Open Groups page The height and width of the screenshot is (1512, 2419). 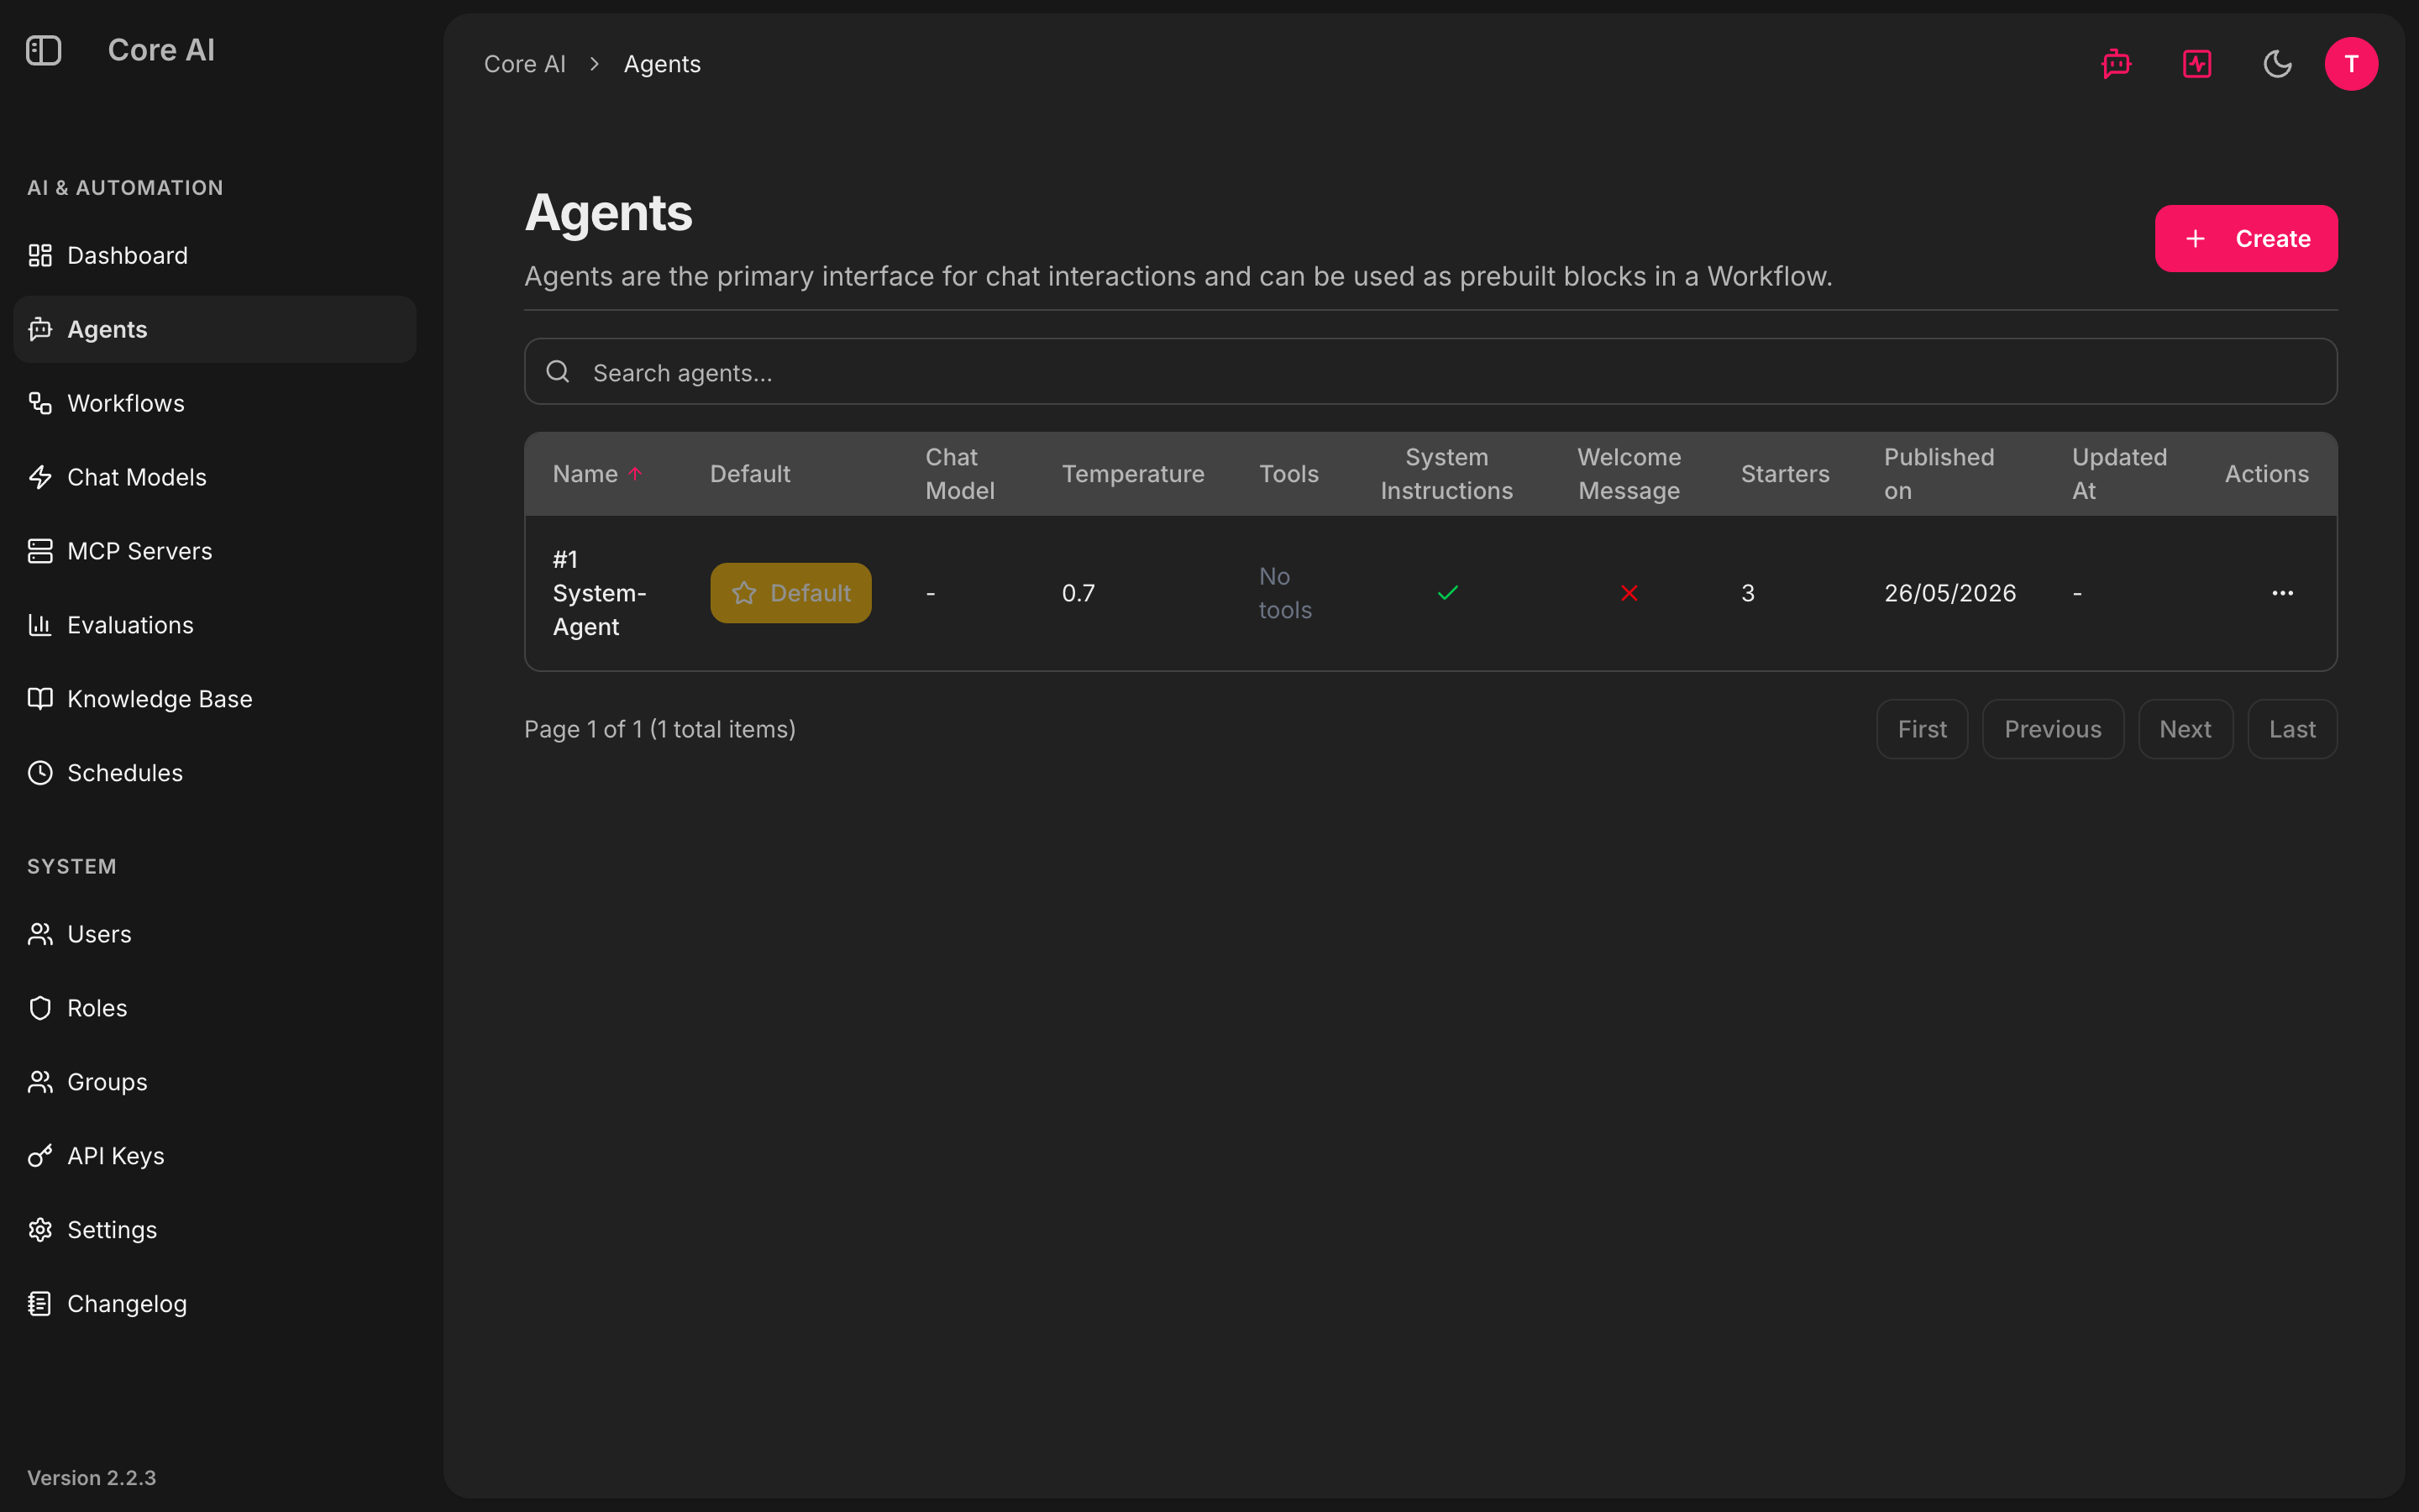[215, 1082]
